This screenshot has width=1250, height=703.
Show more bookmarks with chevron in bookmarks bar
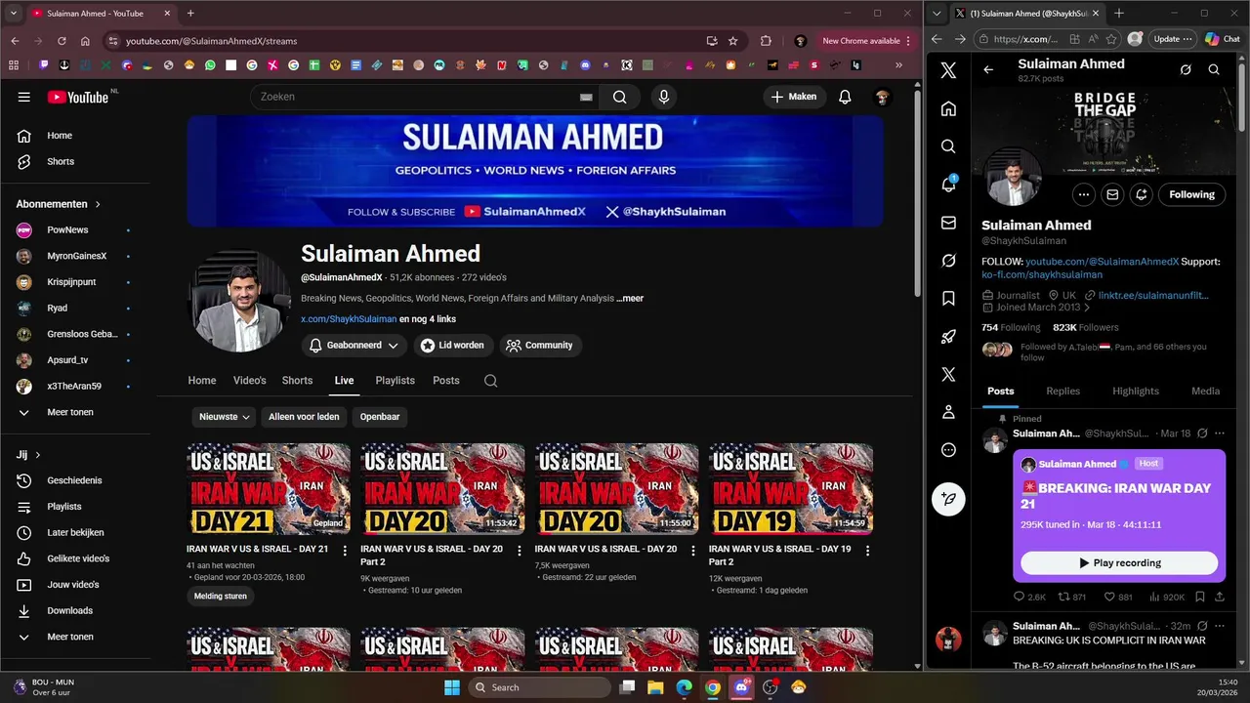tap(898, 65)
